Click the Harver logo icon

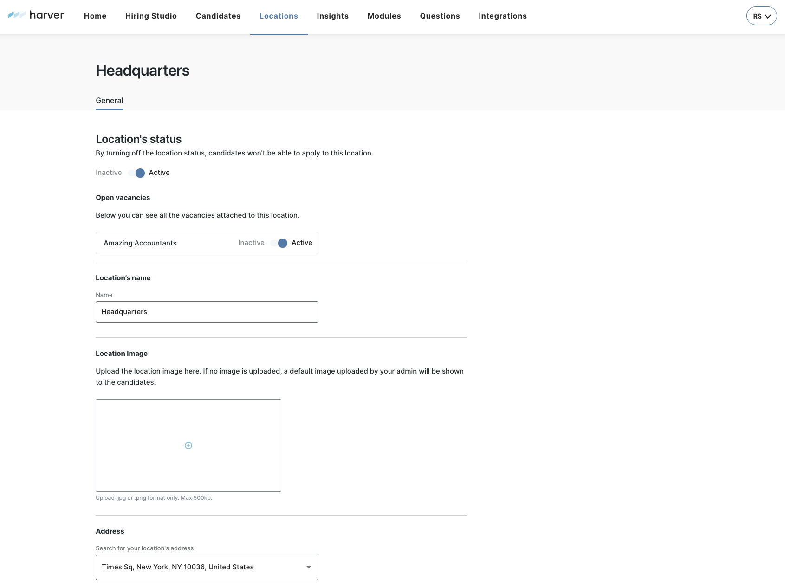tap(17, 15)
